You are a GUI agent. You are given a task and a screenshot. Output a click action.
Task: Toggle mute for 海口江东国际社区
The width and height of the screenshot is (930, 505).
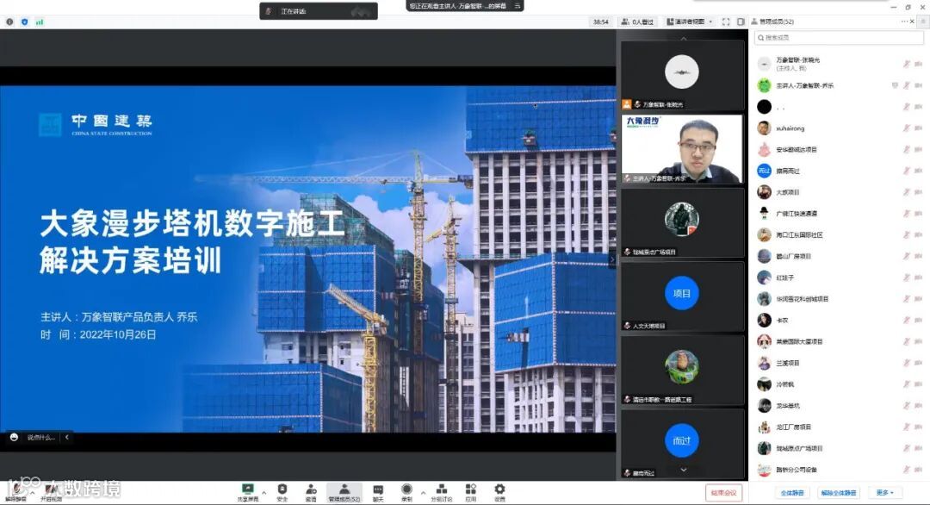pos(906,235)
